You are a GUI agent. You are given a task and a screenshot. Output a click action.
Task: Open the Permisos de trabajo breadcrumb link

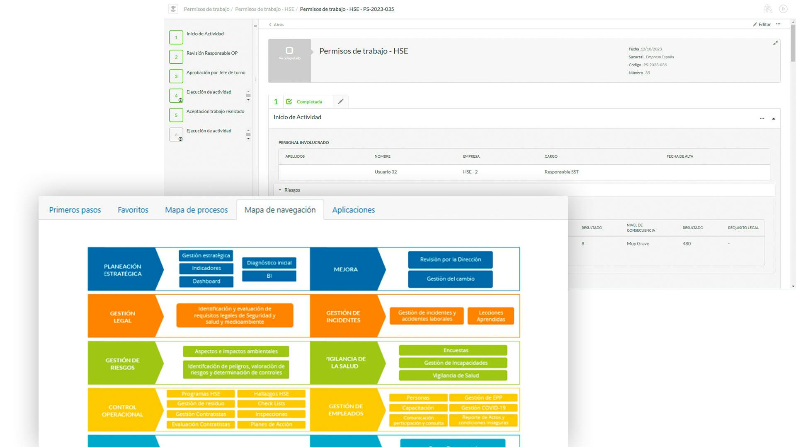[x=206, y=9]
